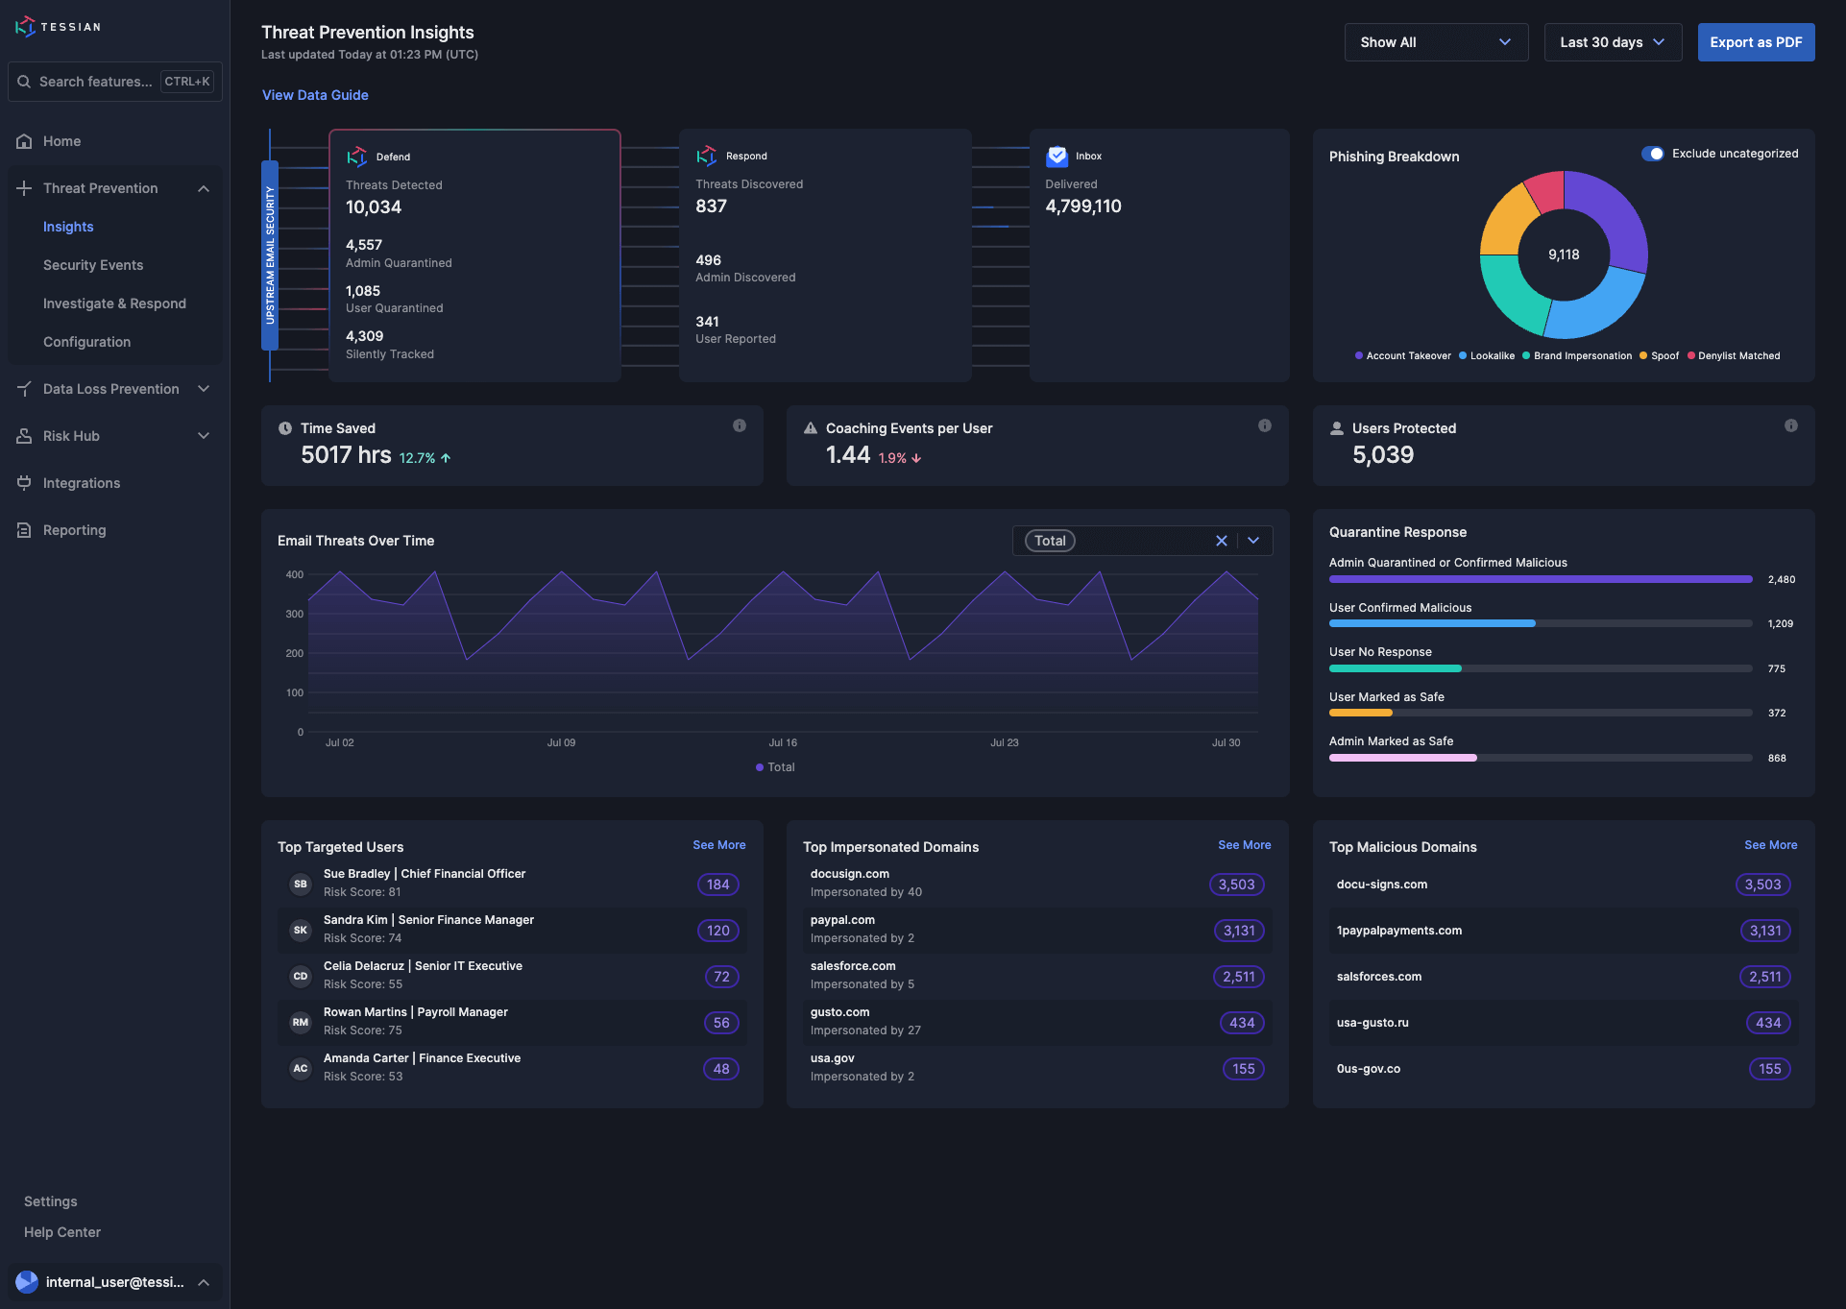Click the SB avatar for Sue Bradley

point(301,884)
